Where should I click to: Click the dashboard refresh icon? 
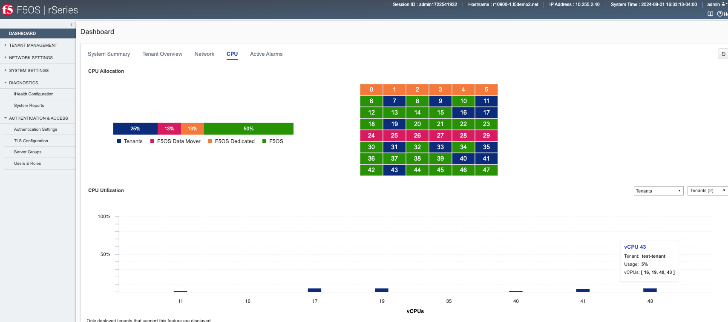pos(723,54)
